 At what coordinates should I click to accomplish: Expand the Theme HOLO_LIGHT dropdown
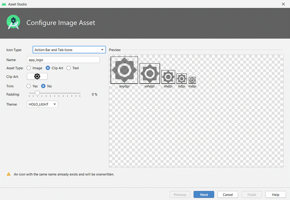(x=42, y=104)
